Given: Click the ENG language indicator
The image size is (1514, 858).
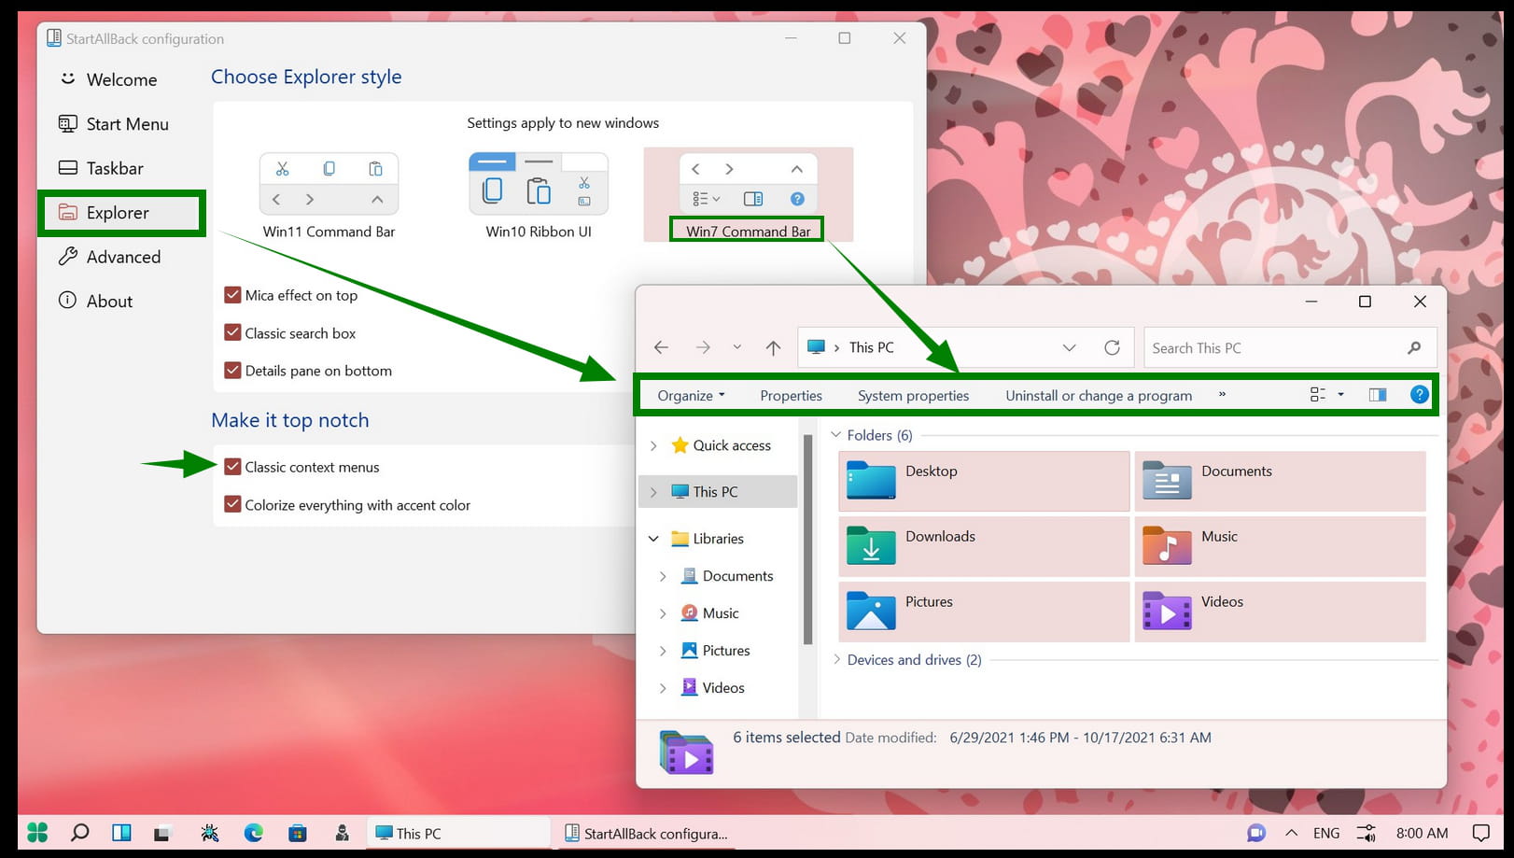Looking at the screenshot, I should pos(1325,833).
